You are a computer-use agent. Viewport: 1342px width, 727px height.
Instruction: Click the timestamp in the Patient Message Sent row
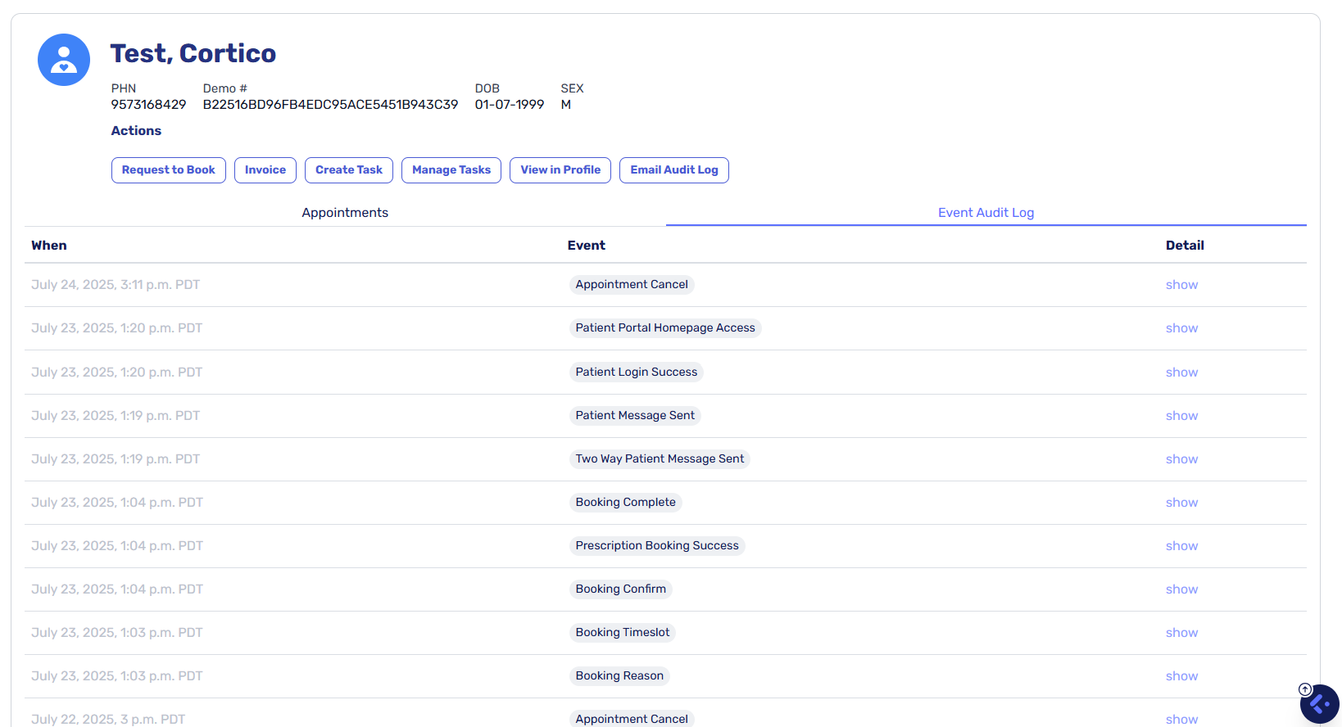click(x=116, y=416)
